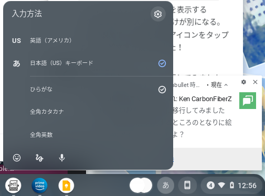Click the US label icon
The width and height of the screenshot is (265, 196).
coord(16,41)
